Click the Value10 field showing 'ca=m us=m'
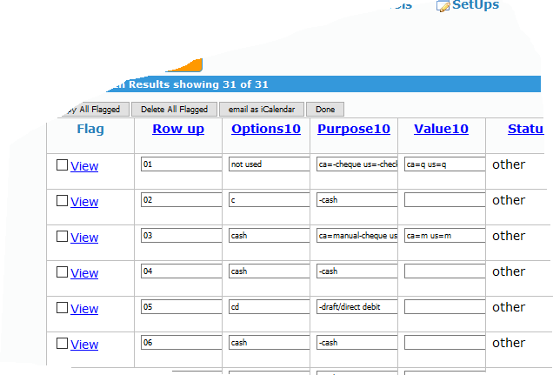The height and width of the screenshot is (375, 553). 444,236
